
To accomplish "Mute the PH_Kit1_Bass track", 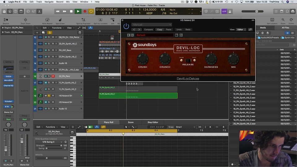I will click(46, 50).
